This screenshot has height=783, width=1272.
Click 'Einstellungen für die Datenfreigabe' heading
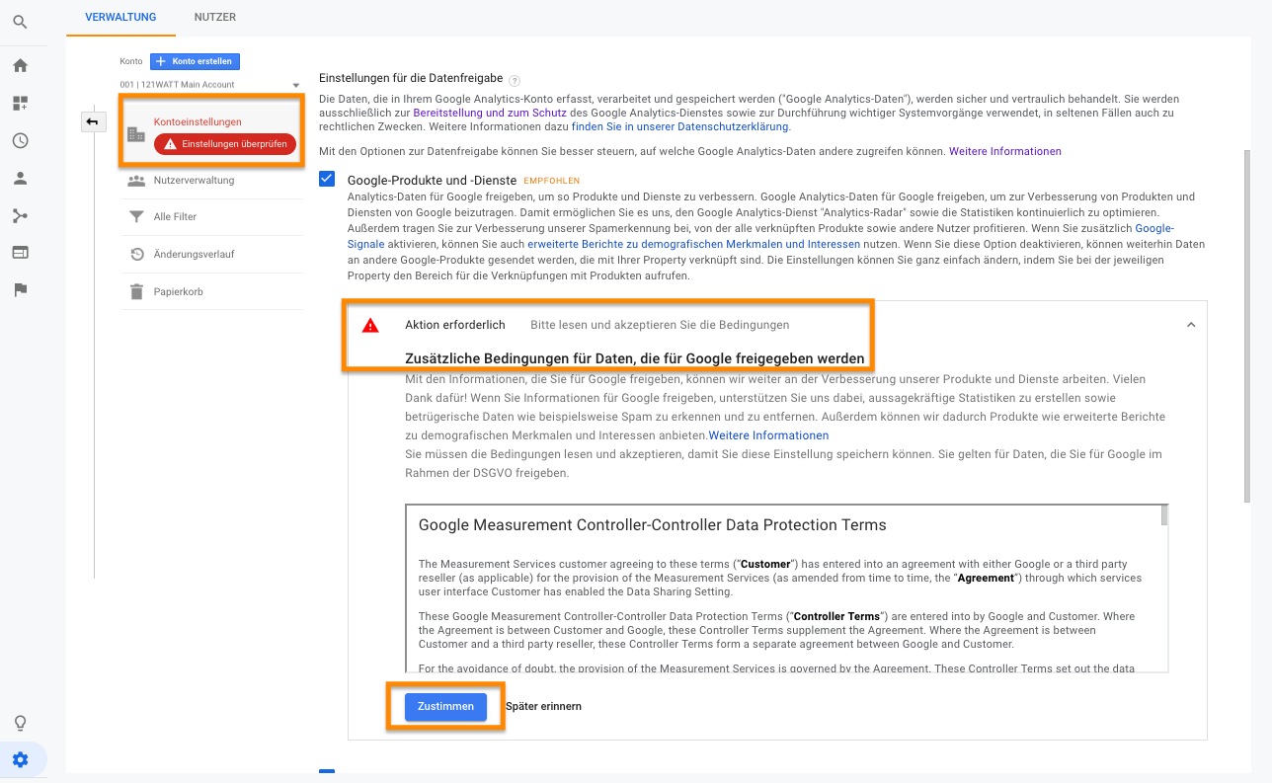click(x=411, y=78)
